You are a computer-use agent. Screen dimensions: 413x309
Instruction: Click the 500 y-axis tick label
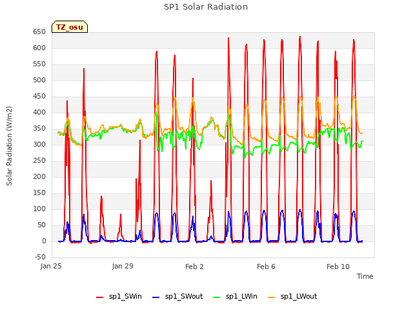39,80
